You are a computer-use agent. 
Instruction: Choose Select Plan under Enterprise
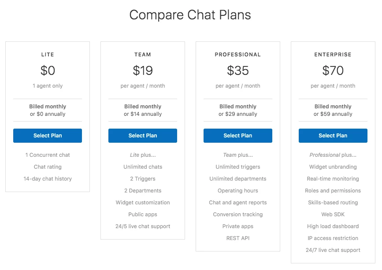(333, 136)
